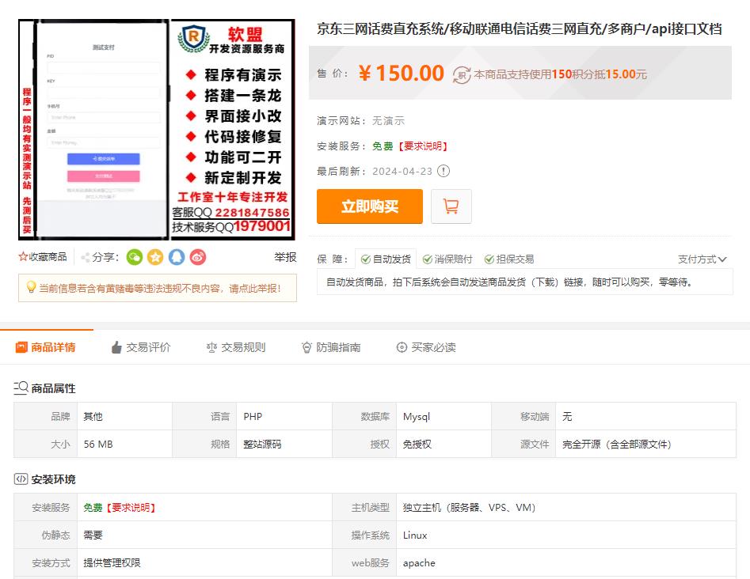Share product via blue QQ penguin icon
This screenshot has width=750, height=579.
[x=177, y=258]
